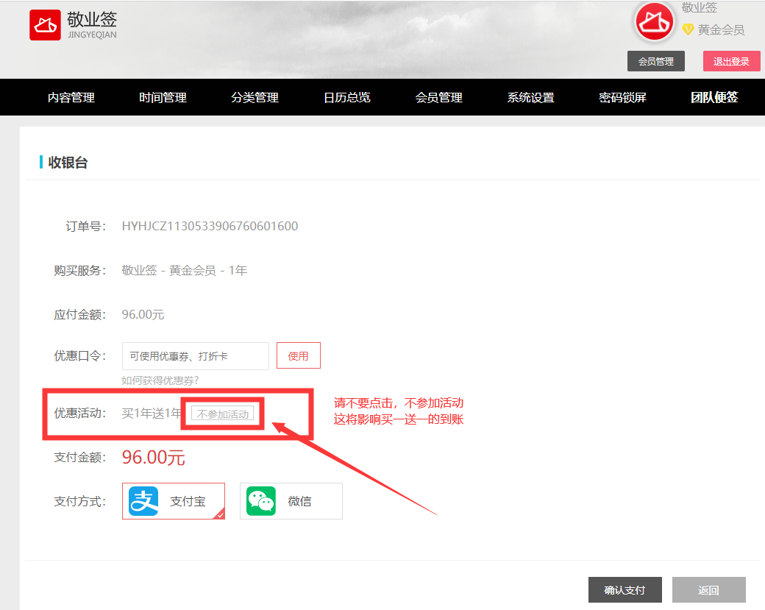Screen dimensions: 765x610
Task: Click the gray 会员管理 button in header
Action: (656, 61)
